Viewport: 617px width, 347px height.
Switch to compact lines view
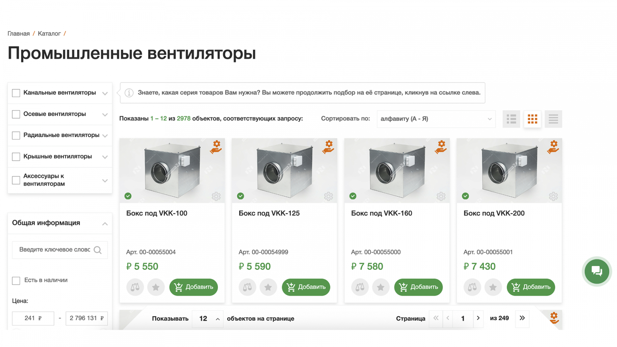[x=553, y=119]
